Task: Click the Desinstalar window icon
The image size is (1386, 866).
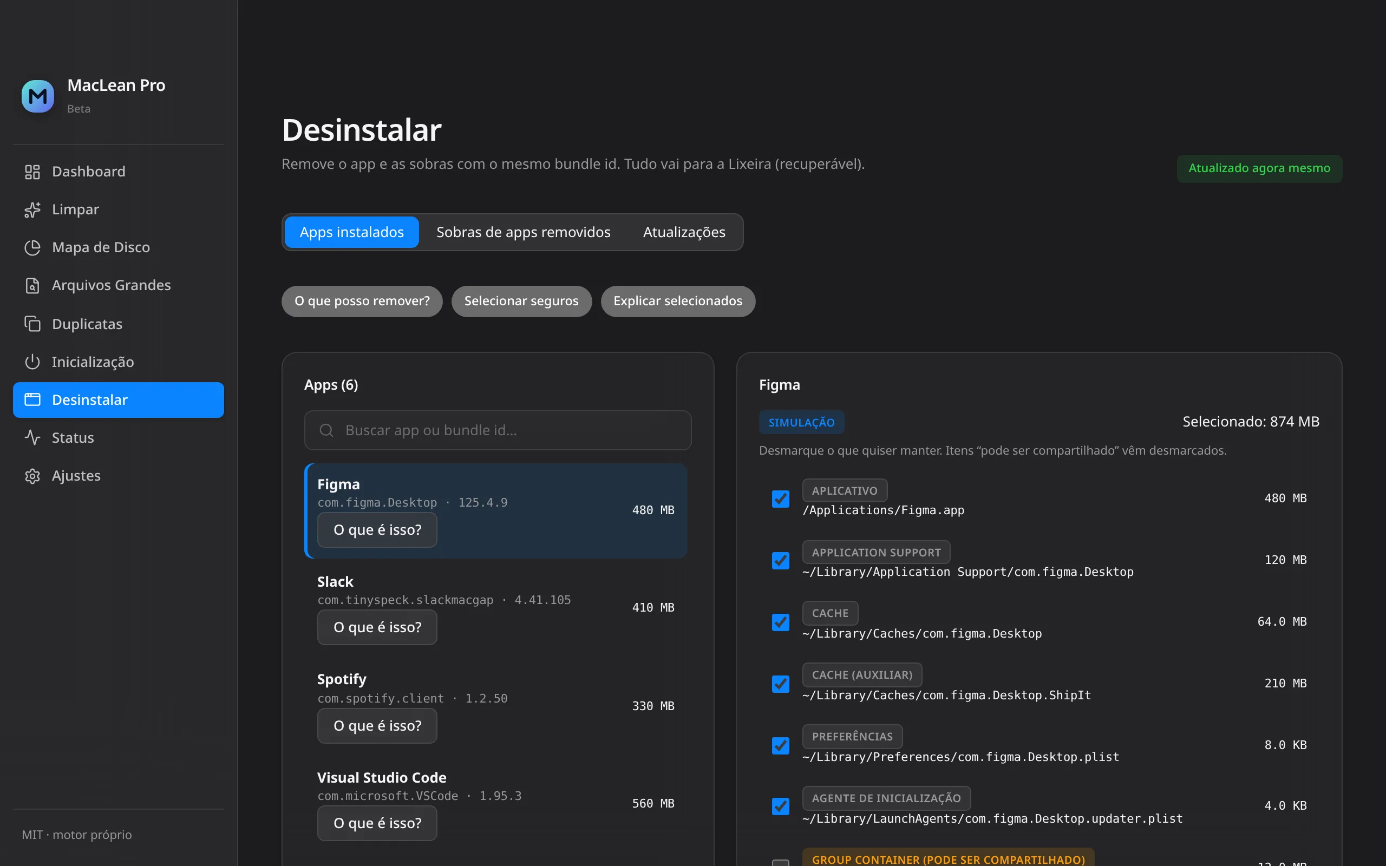Action: point(32,400)
